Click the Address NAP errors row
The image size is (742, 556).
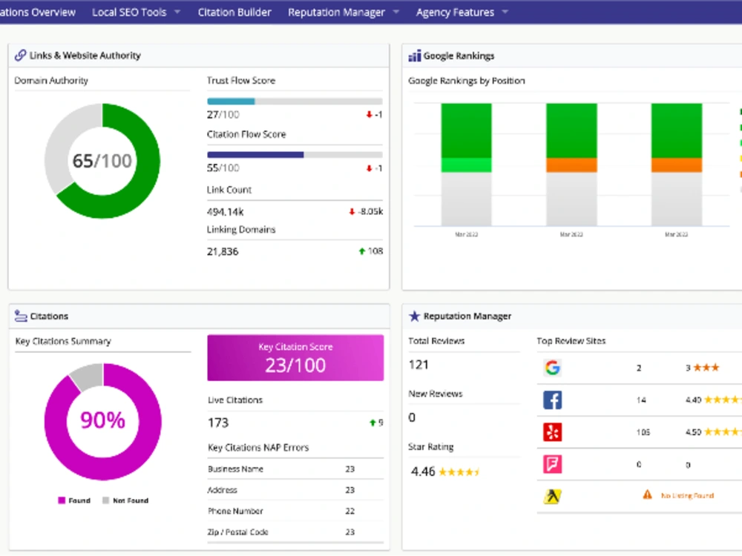click(295, 490)
